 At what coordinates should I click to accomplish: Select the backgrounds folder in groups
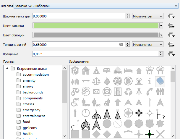tap(33, 92)
